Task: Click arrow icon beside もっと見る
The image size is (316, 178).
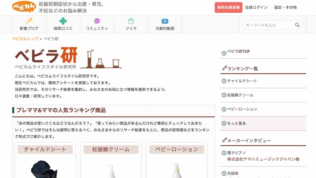Action: pyautogui.click(x=224, y=123)
